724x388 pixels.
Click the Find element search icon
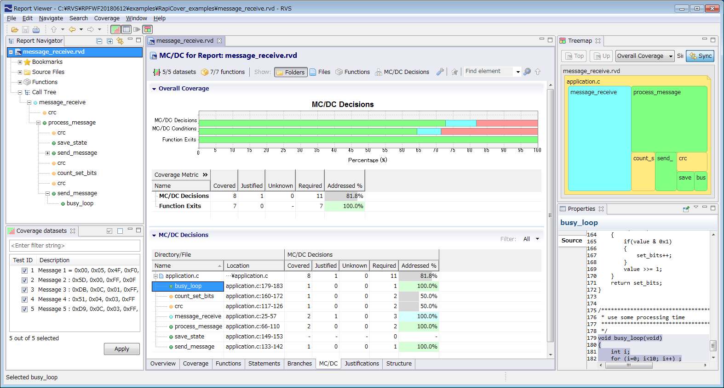(x=527, y=72)
